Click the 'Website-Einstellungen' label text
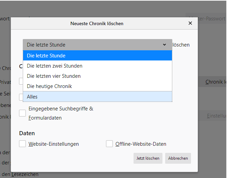 54,144
